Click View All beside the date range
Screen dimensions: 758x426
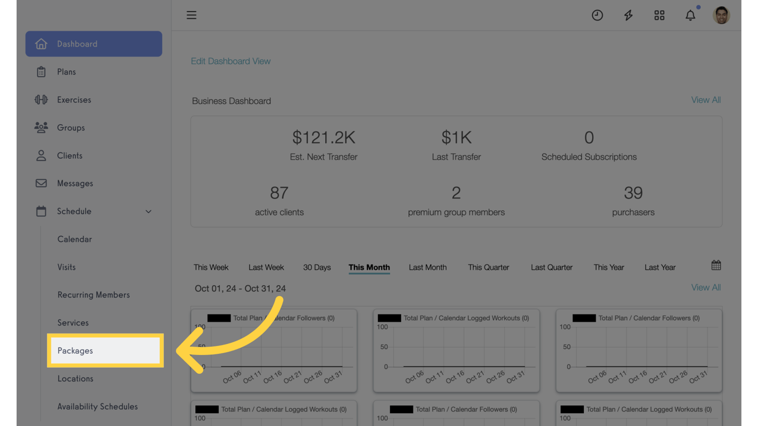point(706,287)
